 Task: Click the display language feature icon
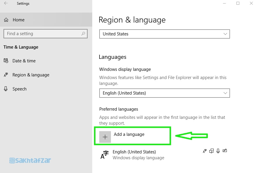[x=205, y=151]
